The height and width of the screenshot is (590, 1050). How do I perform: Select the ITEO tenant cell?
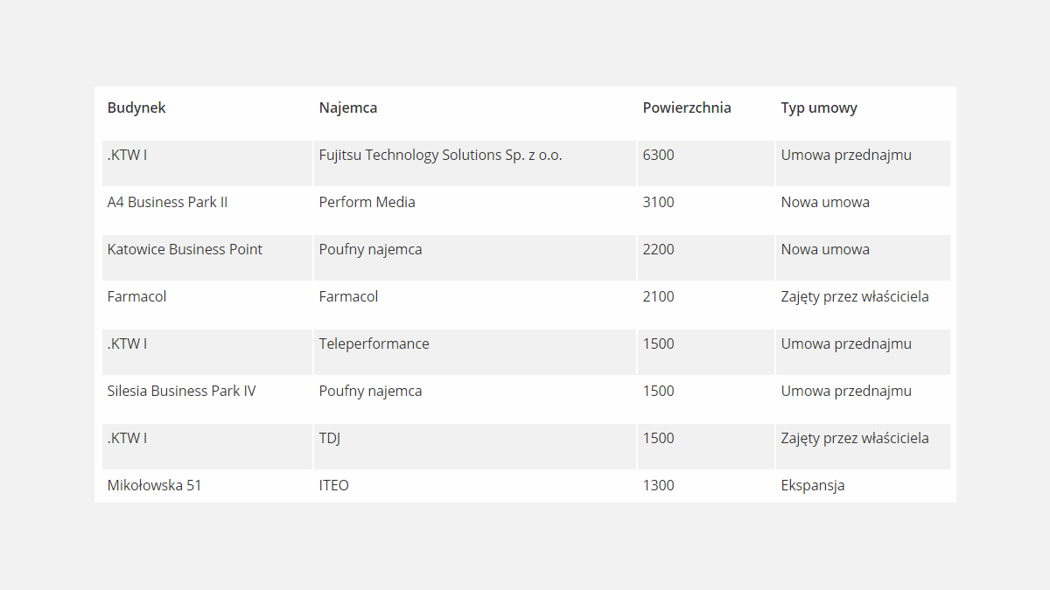point(333,486)
